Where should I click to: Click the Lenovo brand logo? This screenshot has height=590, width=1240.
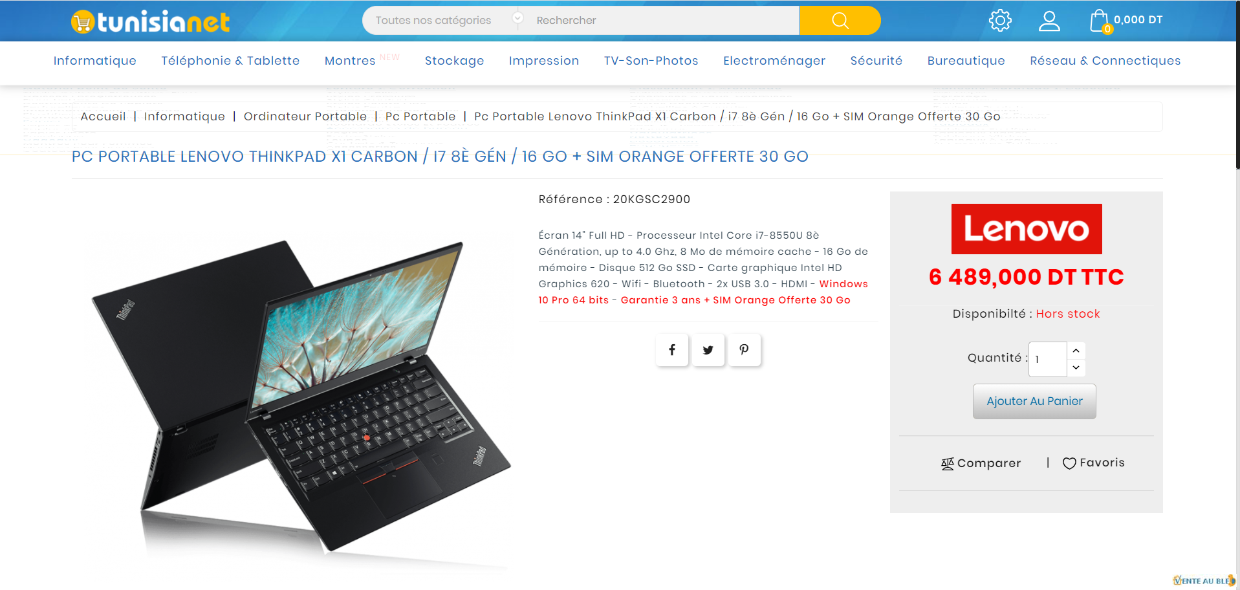click(x=1027, y=229)
